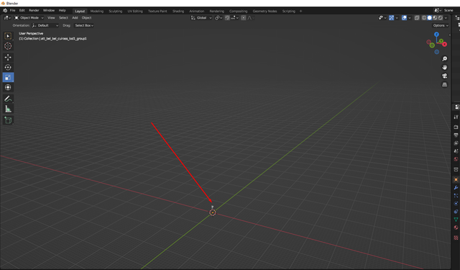
Task: Open the viewport Add menu
Action: click(75, 18)
